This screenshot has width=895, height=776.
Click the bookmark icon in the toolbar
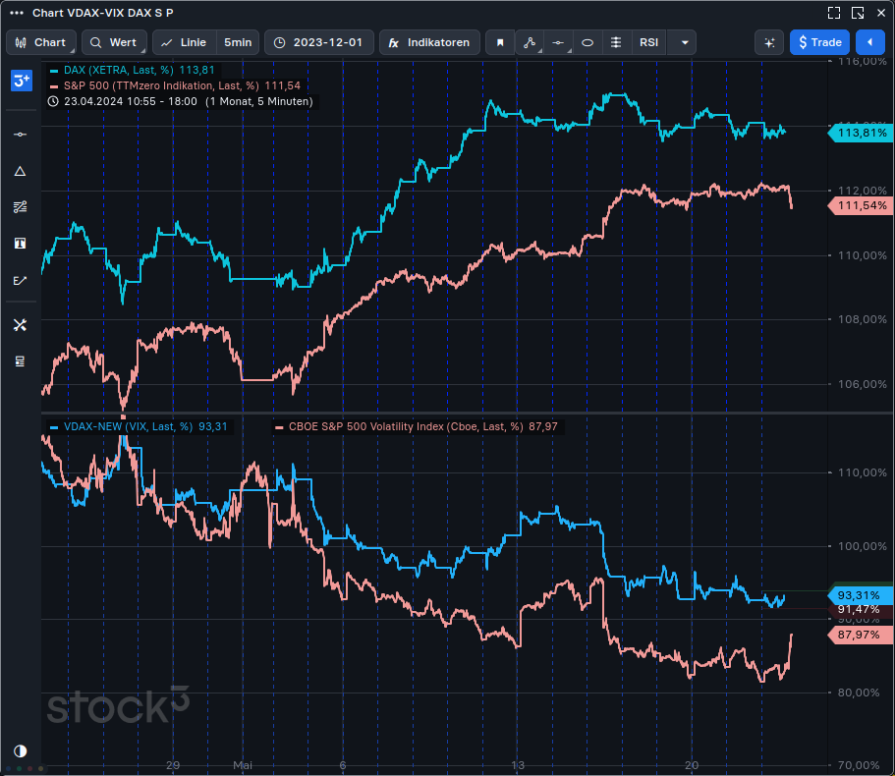(x=500, y=42)
